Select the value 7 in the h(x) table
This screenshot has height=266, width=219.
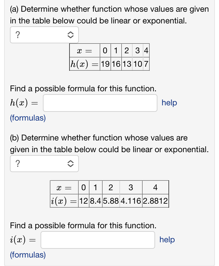point(146,64)
